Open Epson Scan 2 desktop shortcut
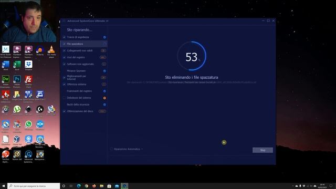The image size is (336, 189). click(x=40, y=96)
